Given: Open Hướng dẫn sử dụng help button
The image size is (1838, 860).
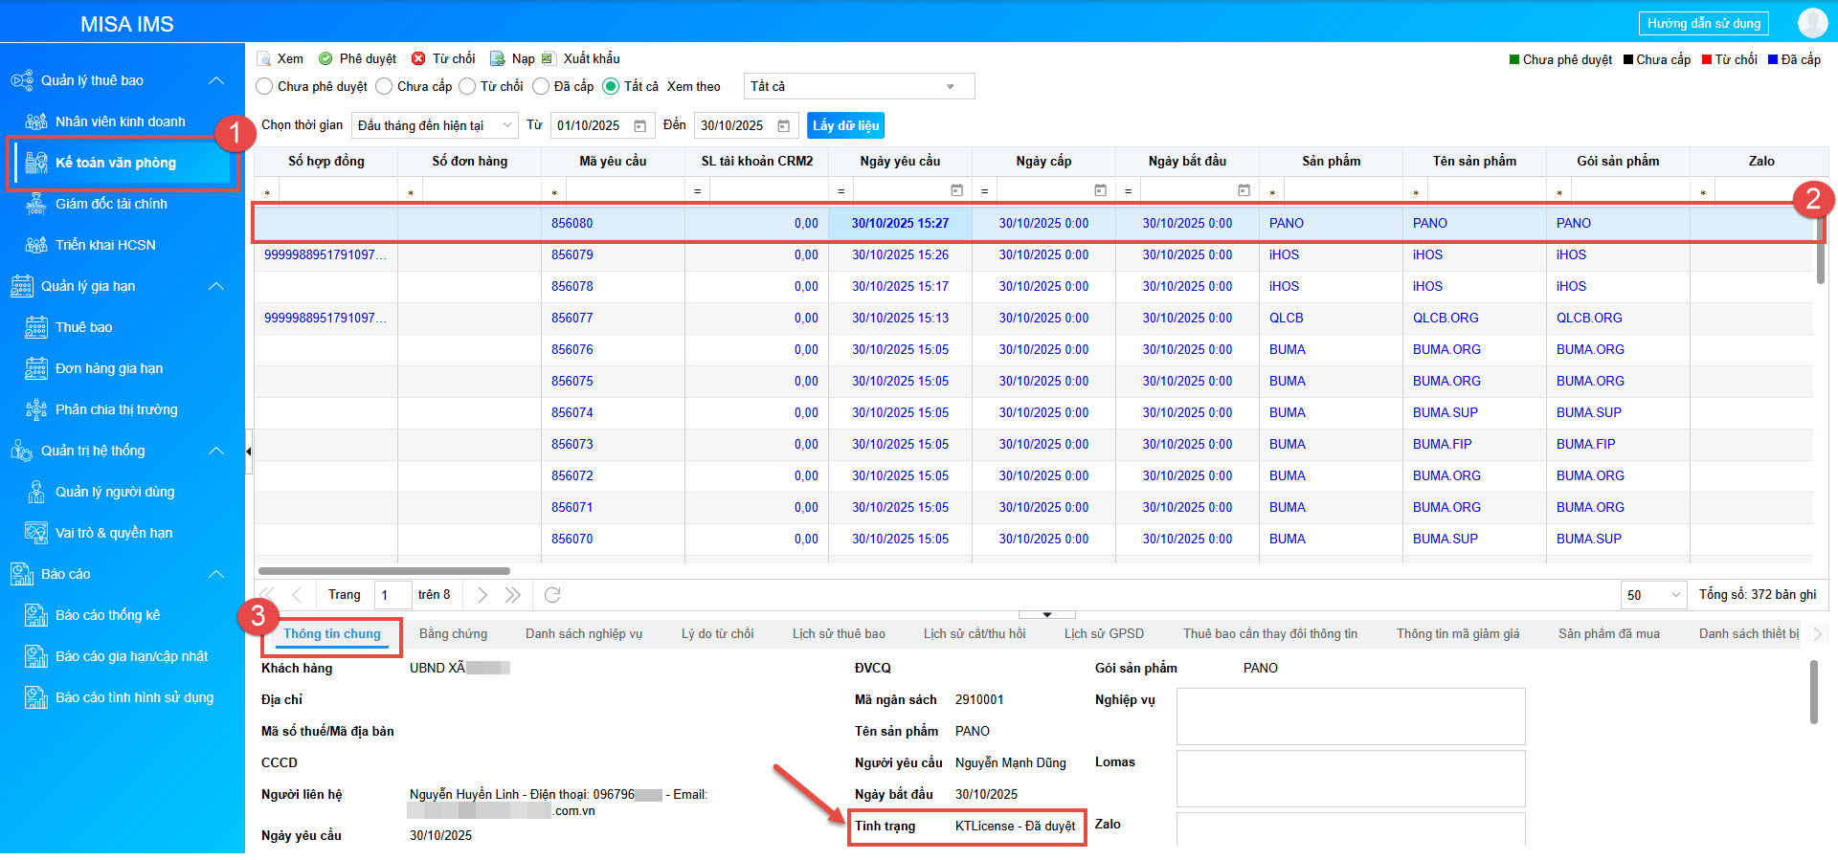Looking at the screenshot, I should point(1703,24).
